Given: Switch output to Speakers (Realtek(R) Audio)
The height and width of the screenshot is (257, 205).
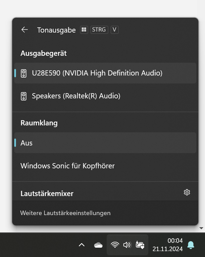Looking at the screenshot, I should tap(105, 96).
